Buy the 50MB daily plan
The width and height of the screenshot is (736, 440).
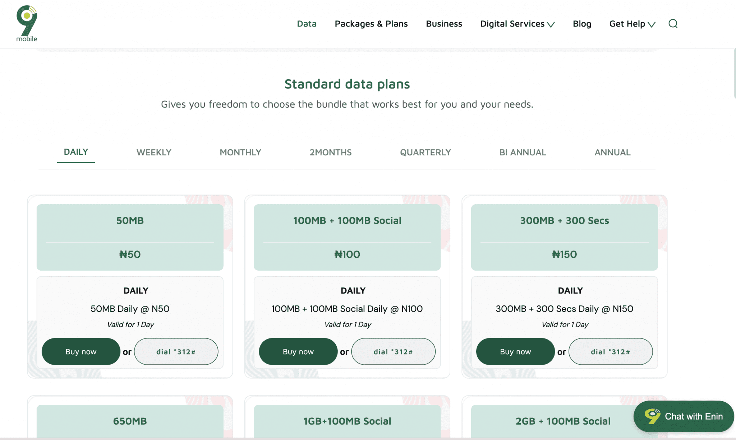81,351
